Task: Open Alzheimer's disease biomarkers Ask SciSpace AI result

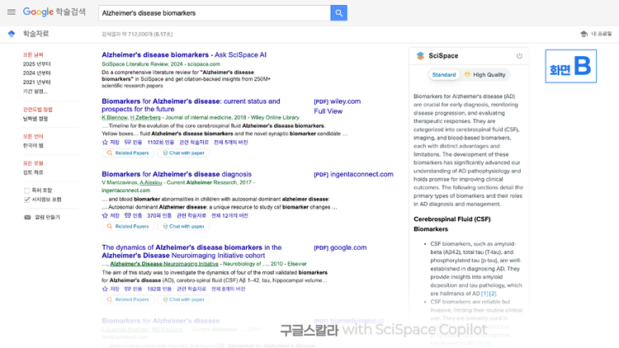Action: [x=184, y=55]
